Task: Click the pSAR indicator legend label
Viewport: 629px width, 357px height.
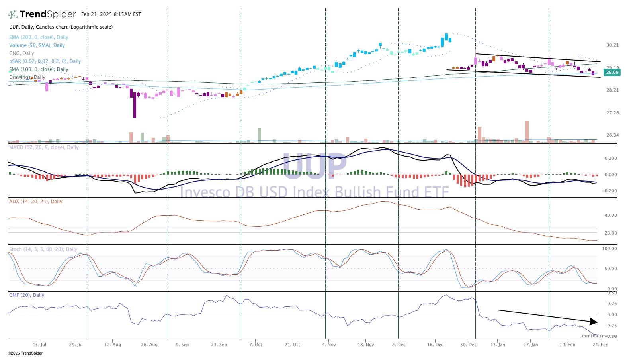Action: point(45,61)
